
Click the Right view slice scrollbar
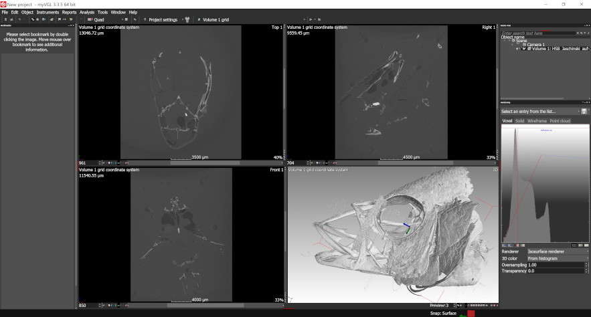pyautogui.click(x=416, y=163)
